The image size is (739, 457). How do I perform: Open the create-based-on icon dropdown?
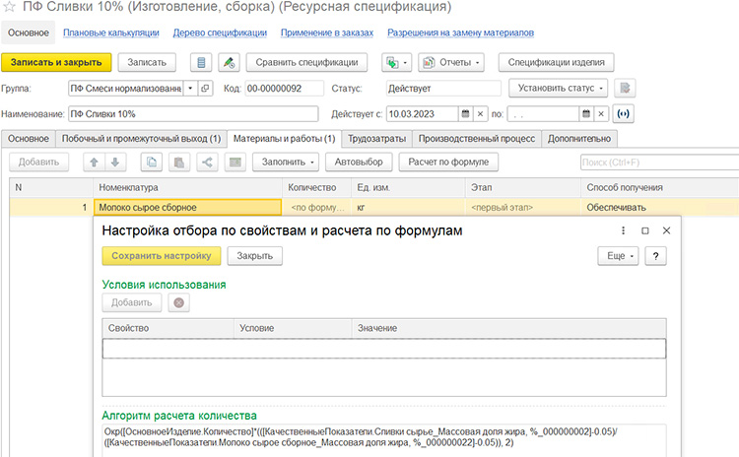tap(396, 62)
